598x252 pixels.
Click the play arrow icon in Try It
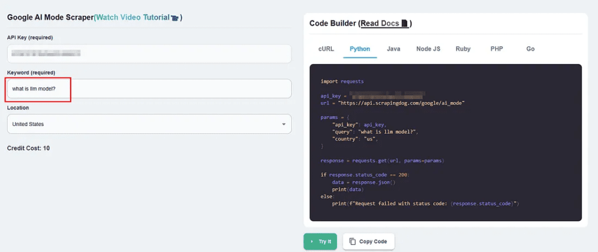(x=312, y=242)
